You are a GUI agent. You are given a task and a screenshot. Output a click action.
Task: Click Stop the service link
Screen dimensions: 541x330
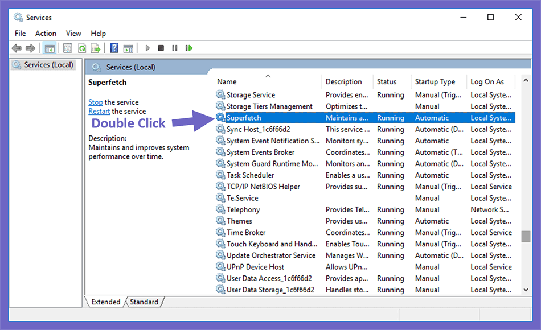(x=96, y=102)
